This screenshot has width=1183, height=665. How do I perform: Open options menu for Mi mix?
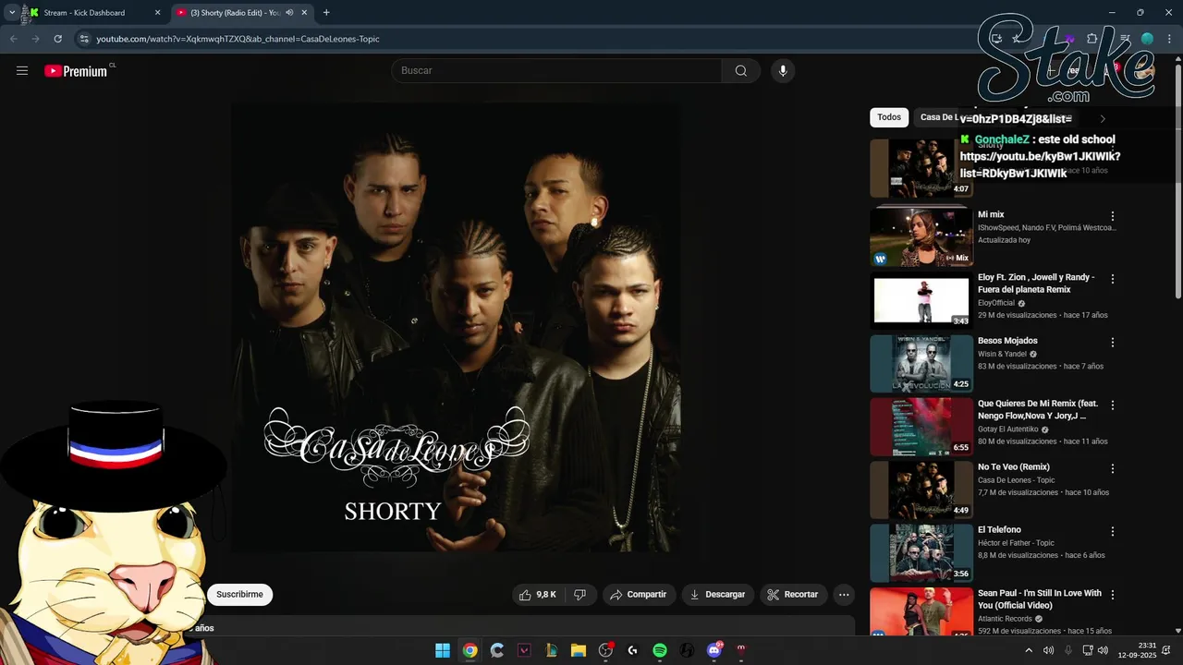click(x=1113, y=216)
